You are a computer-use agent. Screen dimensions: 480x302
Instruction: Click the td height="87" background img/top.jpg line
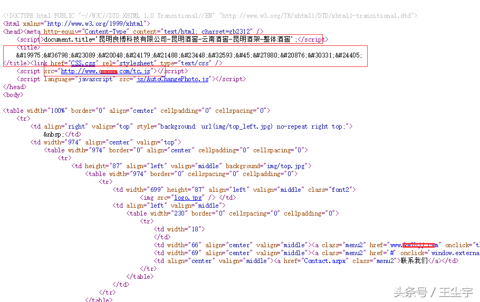(191, 166)
